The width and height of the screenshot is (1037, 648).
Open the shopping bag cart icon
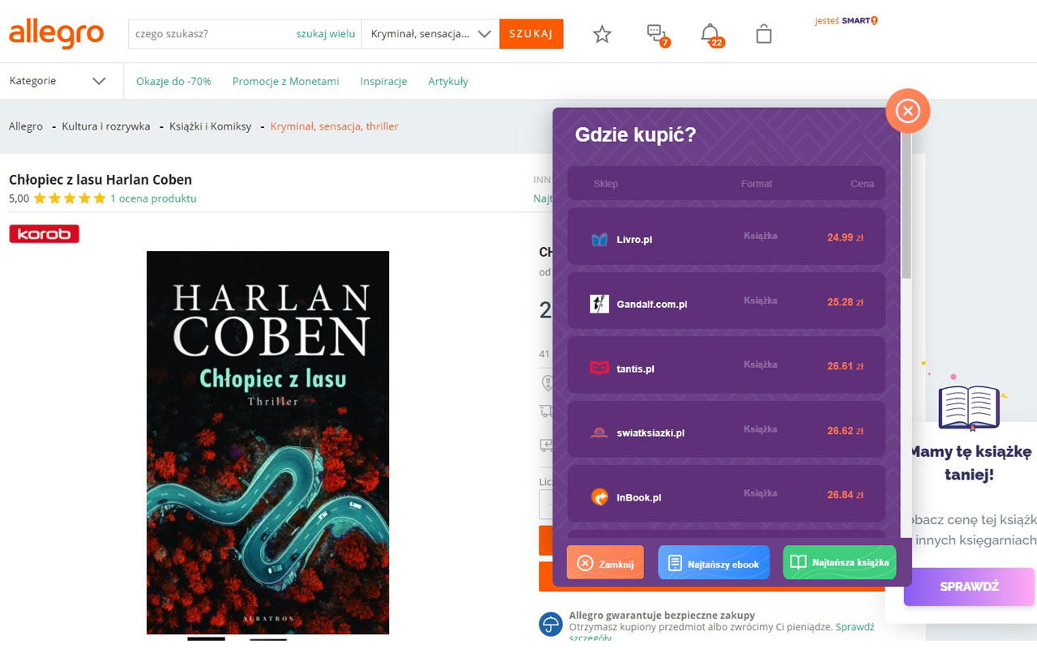tap(763, 33)
